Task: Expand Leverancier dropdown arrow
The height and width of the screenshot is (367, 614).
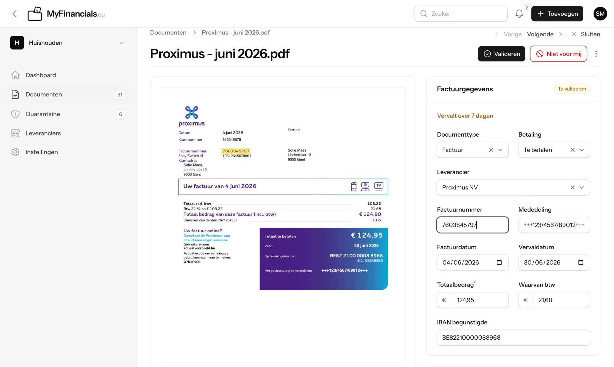Action: click(x=582, y=187)
